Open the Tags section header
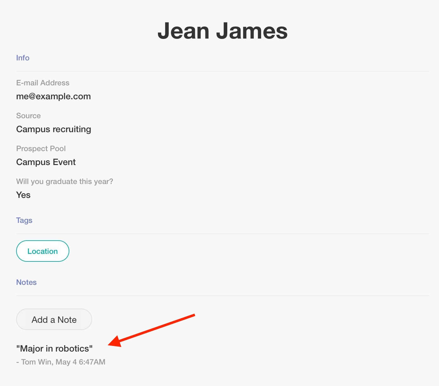Viewport: 439px width, 386px height. 24,220
